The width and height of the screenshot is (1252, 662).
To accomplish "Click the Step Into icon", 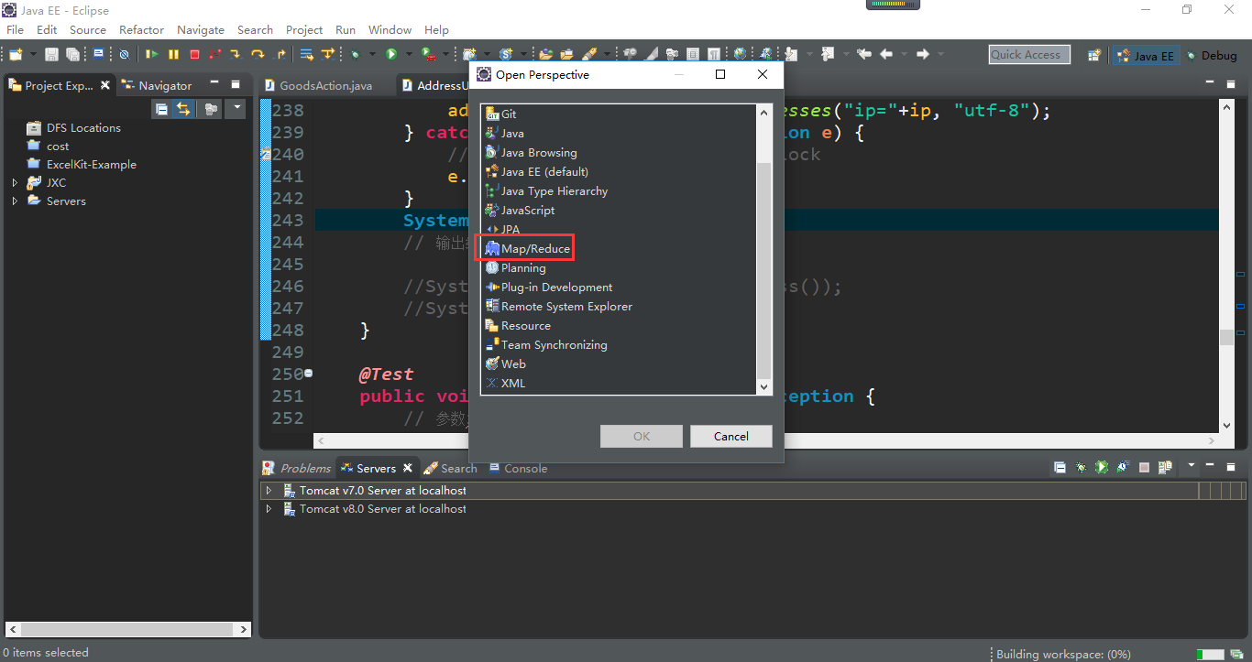I will click(x=236, y=55).
